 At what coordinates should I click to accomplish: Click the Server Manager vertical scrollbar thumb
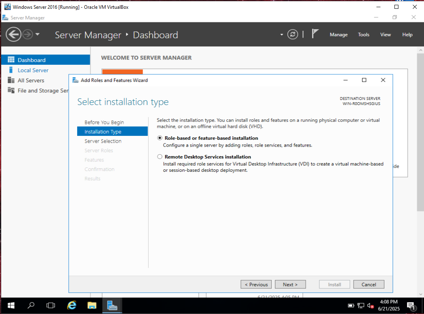(x=420, y=132)
